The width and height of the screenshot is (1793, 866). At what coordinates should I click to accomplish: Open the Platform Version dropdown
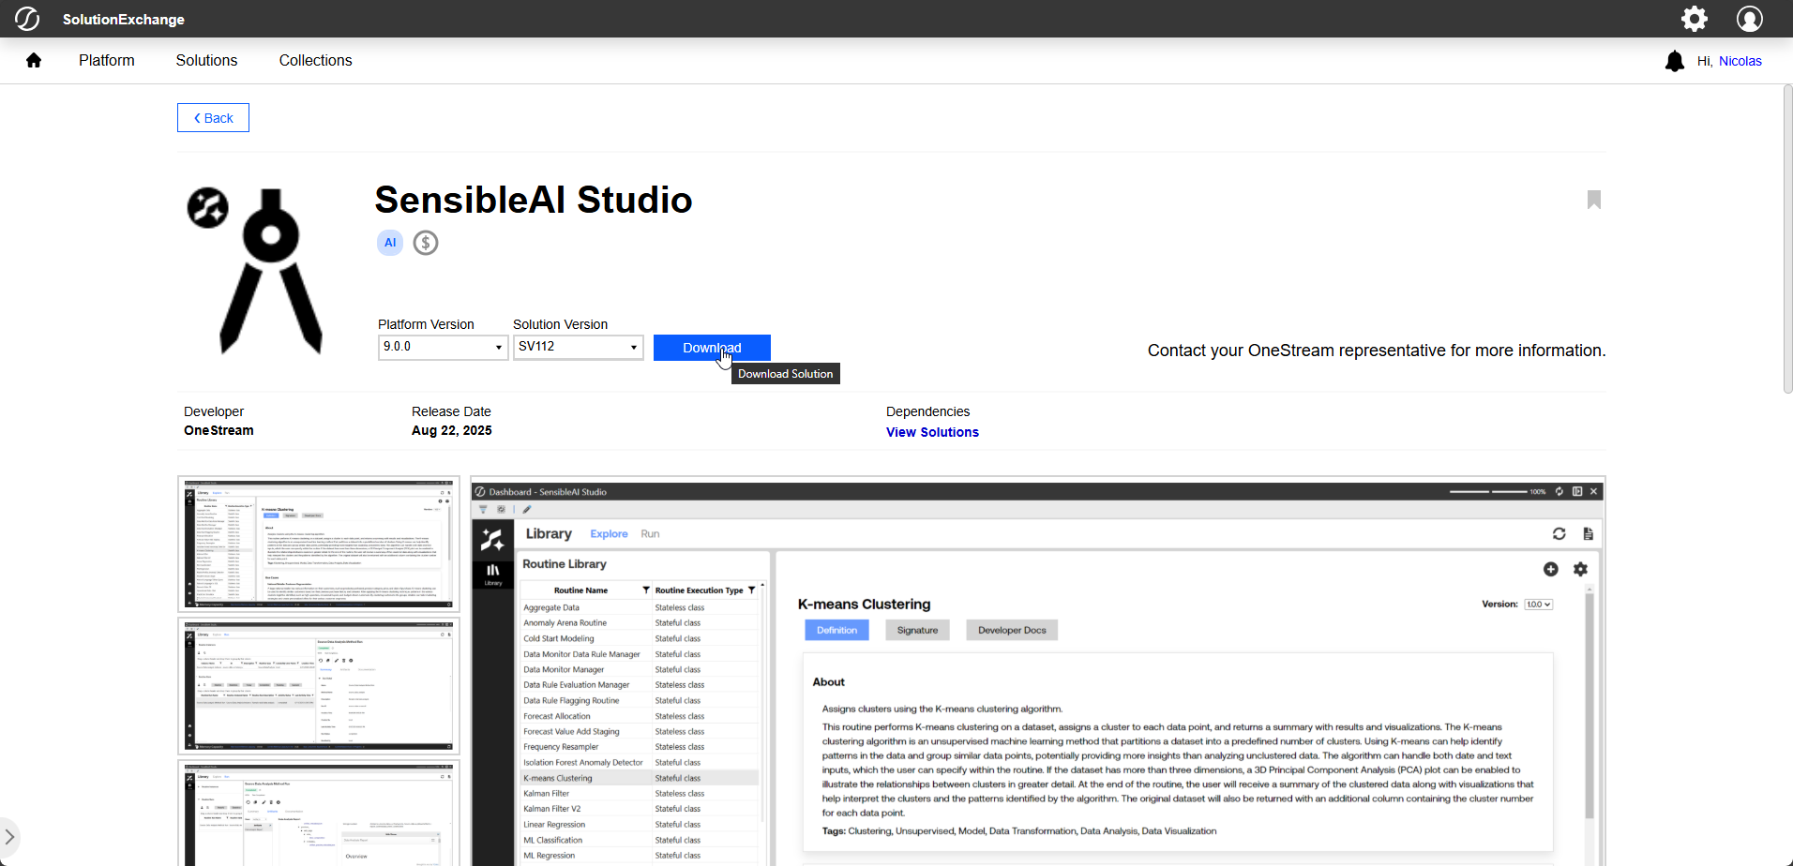(443, 347)
